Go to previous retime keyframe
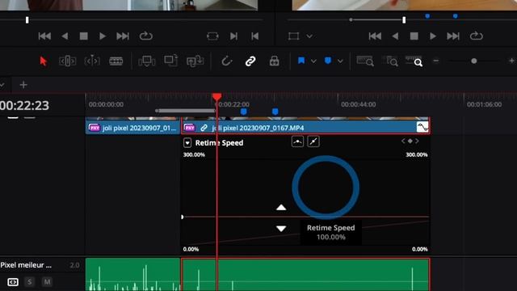The width and height of the screenshot is (517, 291). coord(403,141)
